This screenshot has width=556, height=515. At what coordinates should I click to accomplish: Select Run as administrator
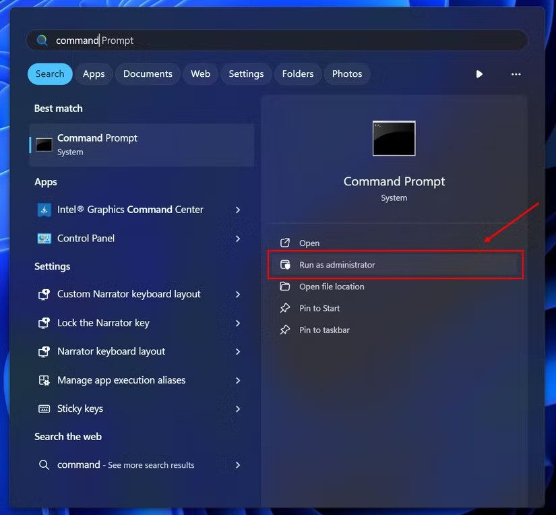click(337, 264)
